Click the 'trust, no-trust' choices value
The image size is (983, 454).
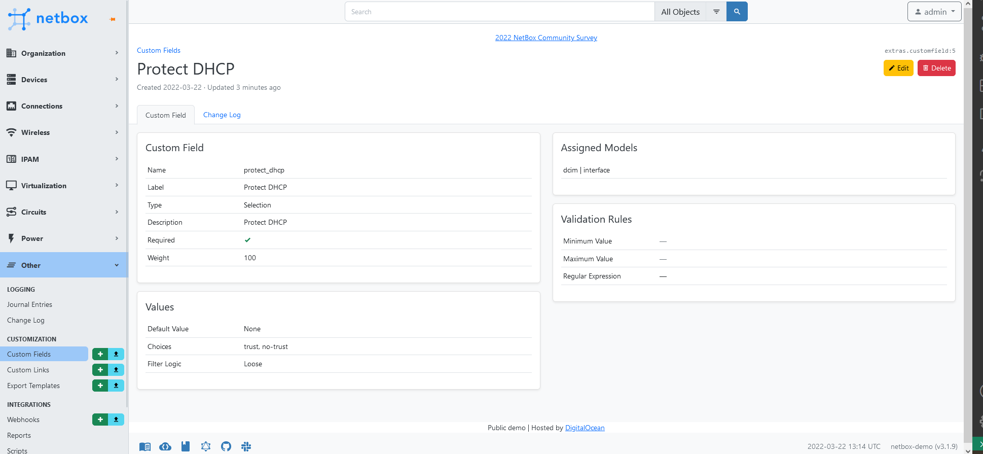pos(266,346)
